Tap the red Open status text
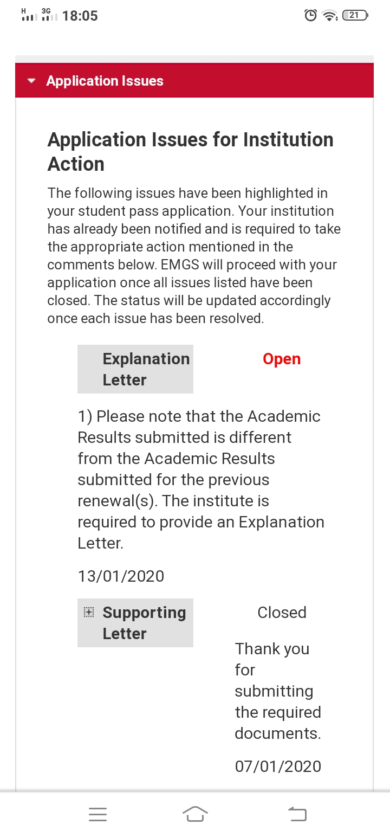390x837 pixels. (282, 359)
